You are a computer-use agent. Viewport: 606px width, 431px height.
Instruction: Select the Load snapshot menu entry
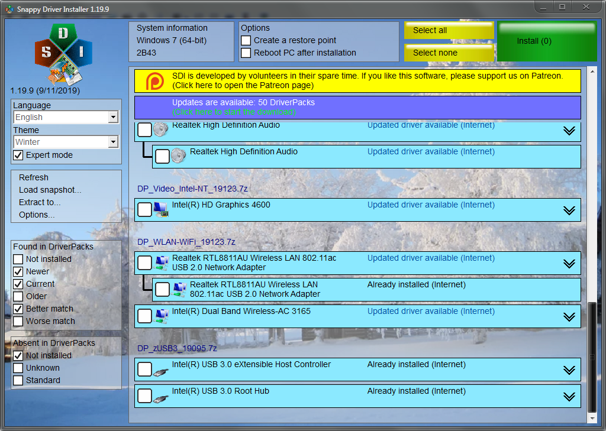pyautogui.click(x=49, y=189)
